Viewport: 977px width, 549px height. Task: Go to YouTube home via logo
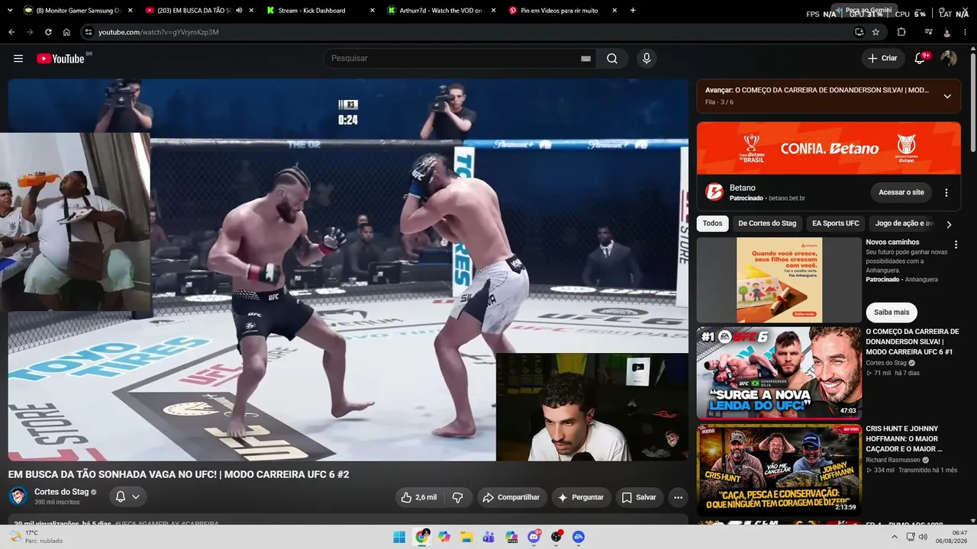click(x=60, y=59)
